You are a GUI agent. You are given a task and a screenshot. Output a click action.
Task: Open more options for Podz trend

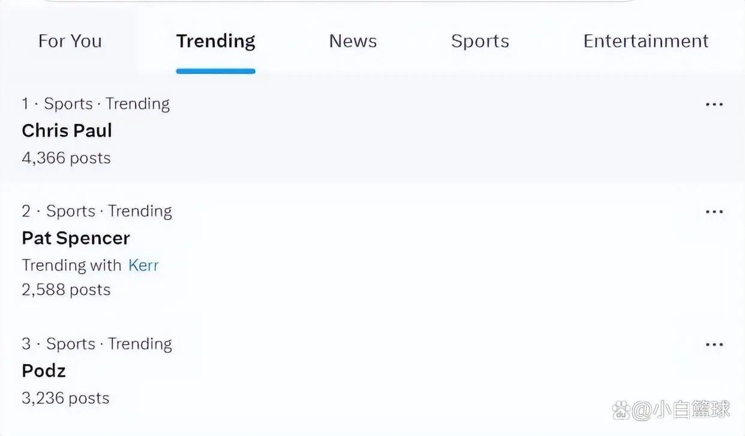[x=714, y=345]
